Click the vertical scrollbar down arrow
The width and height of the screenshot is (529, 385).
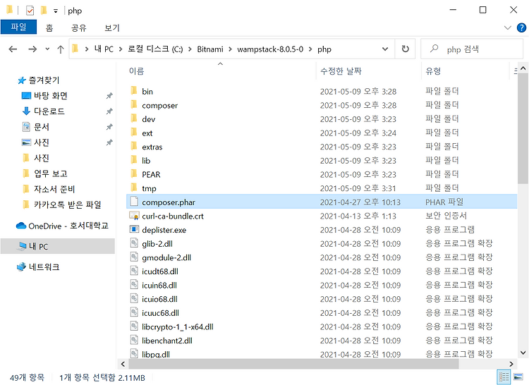[523, 353]
